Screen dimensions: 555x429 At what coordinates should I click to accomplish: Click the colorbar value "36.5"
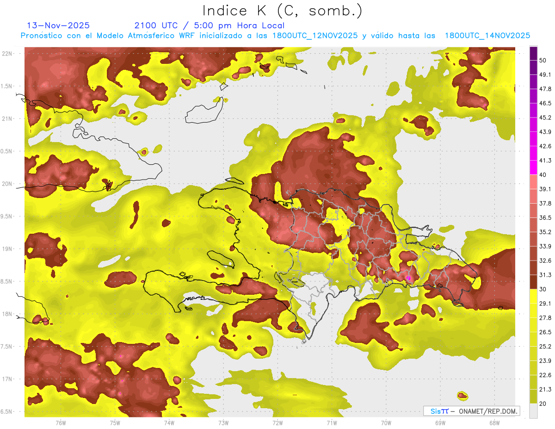(x=545, y=218)
